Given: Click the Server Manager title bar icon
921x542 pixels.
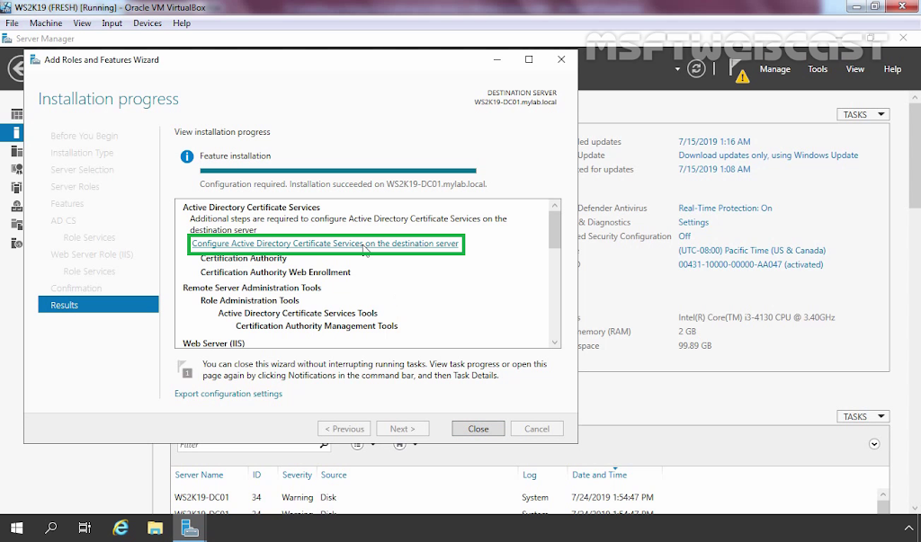Looking at the screenshot, I should (x=7, y=39).
